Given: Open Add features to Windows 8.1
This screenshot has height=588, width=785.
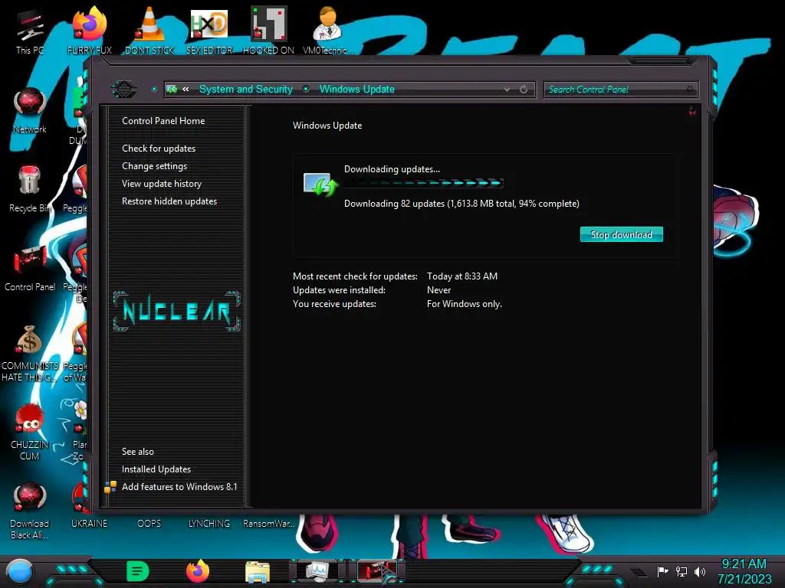Looking at the screenshot, I should 179,486.
